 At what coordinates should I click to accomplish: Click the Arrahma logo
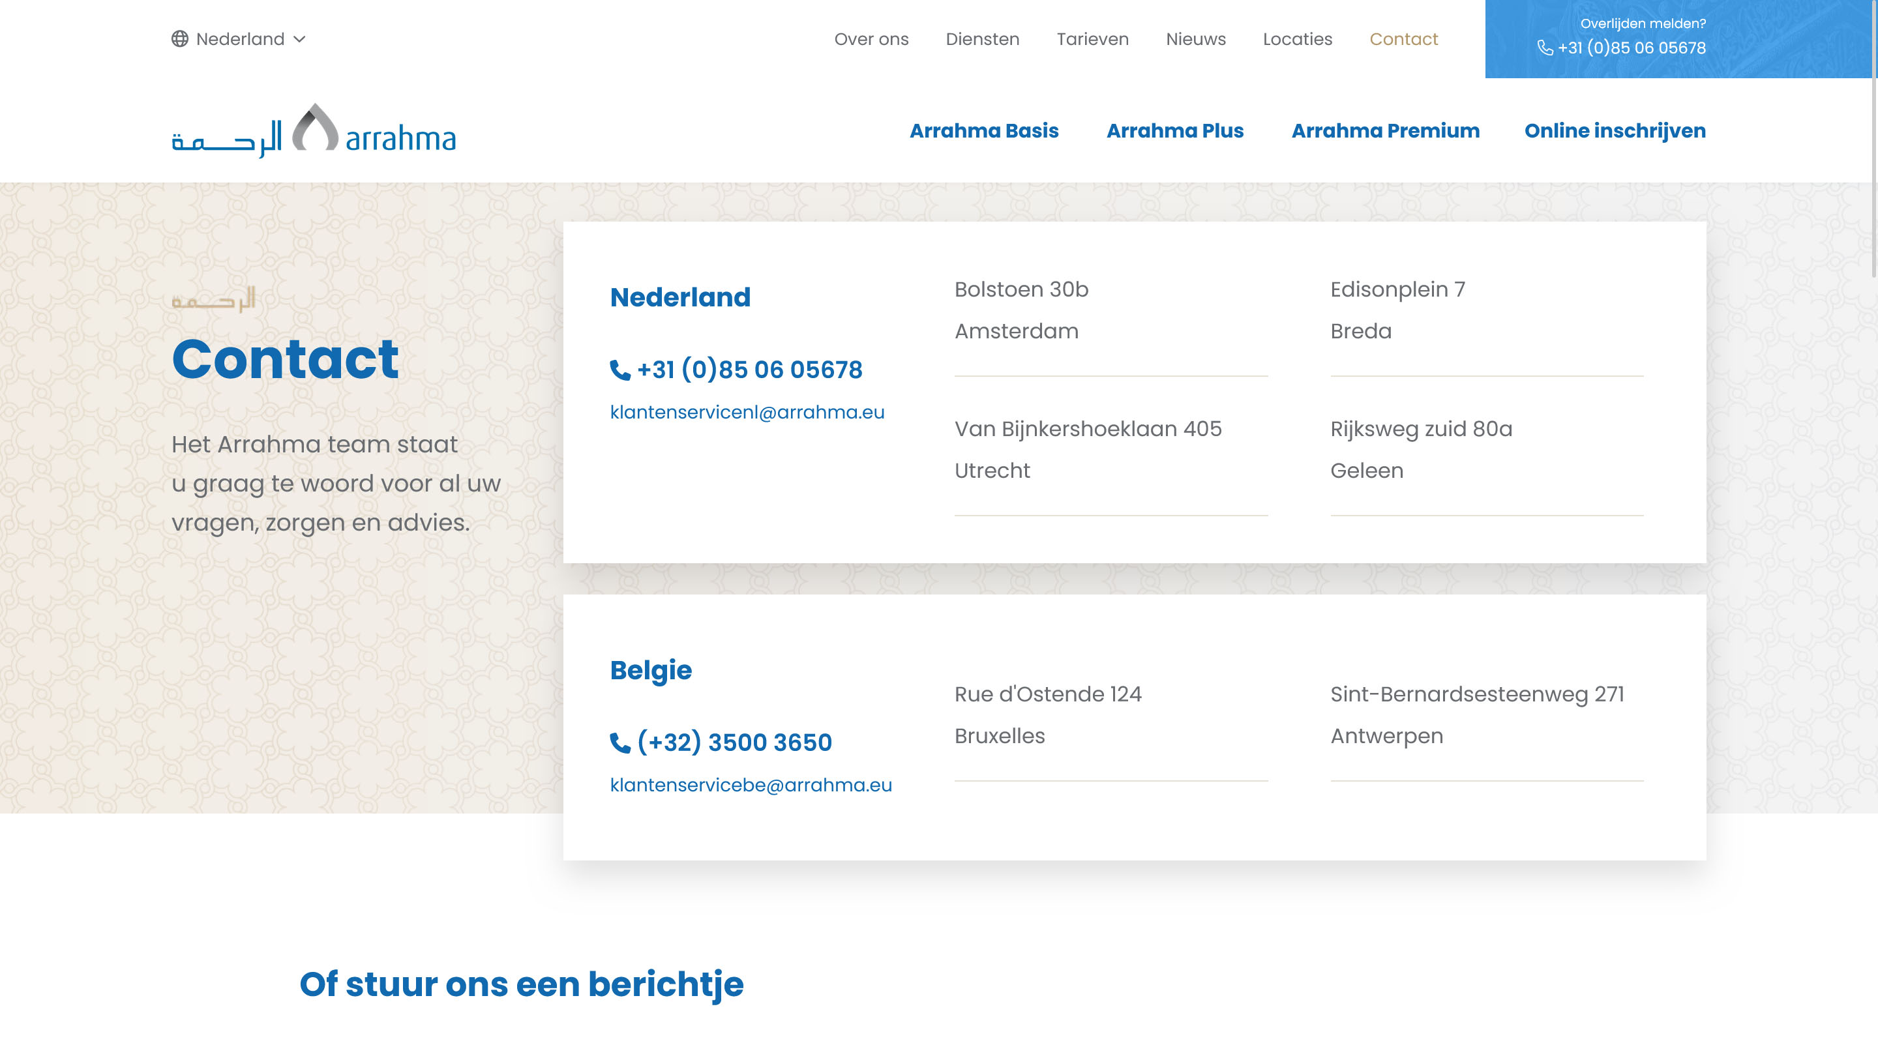(x=314, y=131)
